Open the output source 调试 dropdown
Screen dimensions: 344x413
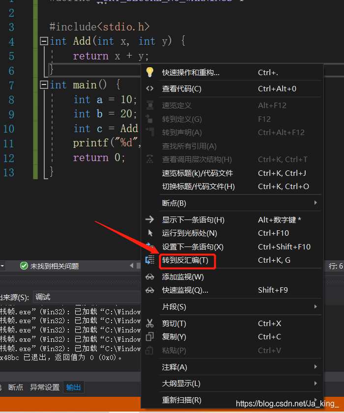87,297
